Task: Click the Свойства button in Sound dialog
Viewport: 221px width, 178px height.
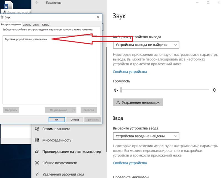Action: 89,110
